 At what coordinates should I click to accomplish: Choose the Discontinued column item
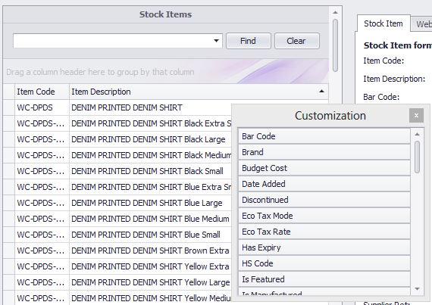(x=324, y=200)
